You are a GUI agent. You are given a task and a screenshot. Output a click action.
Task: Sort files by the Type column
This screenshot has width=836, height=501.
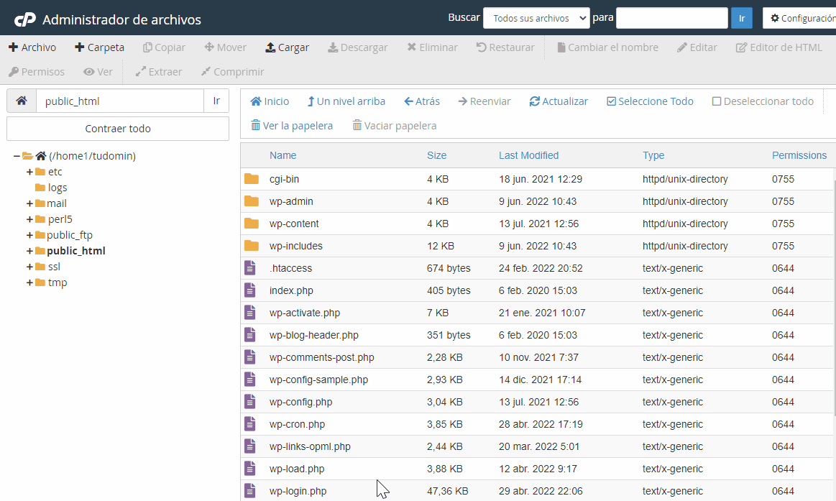point(653,156)
